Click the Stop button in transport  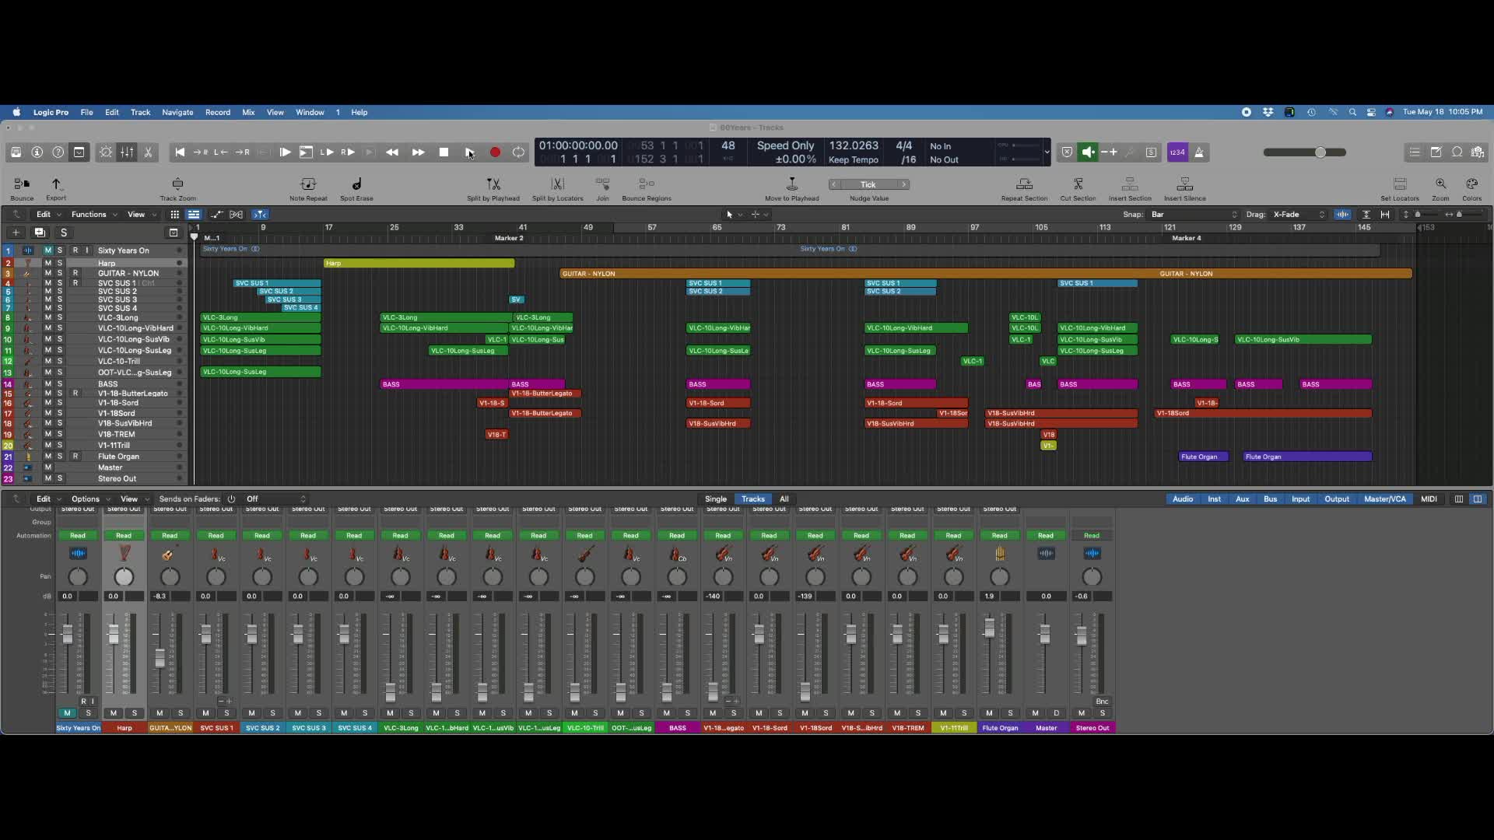pos(444,152)
